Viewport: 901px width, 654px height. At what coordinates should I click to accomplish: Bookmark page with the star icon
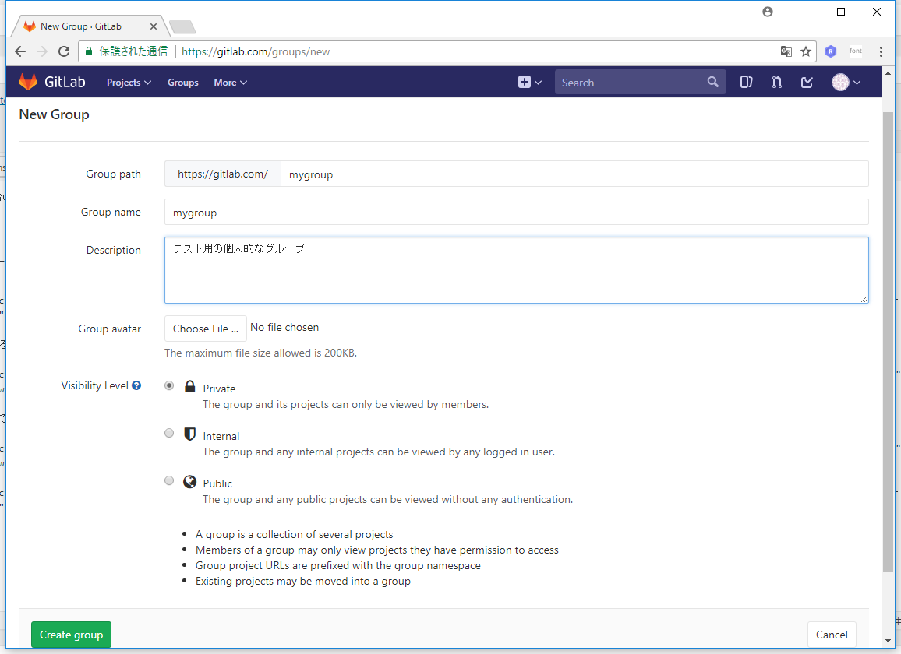click(x=806, y=51)
